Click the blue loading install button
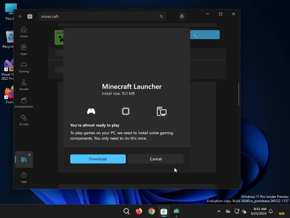The width and height of the screenshot is (290, 218). [x=205, y=35]
